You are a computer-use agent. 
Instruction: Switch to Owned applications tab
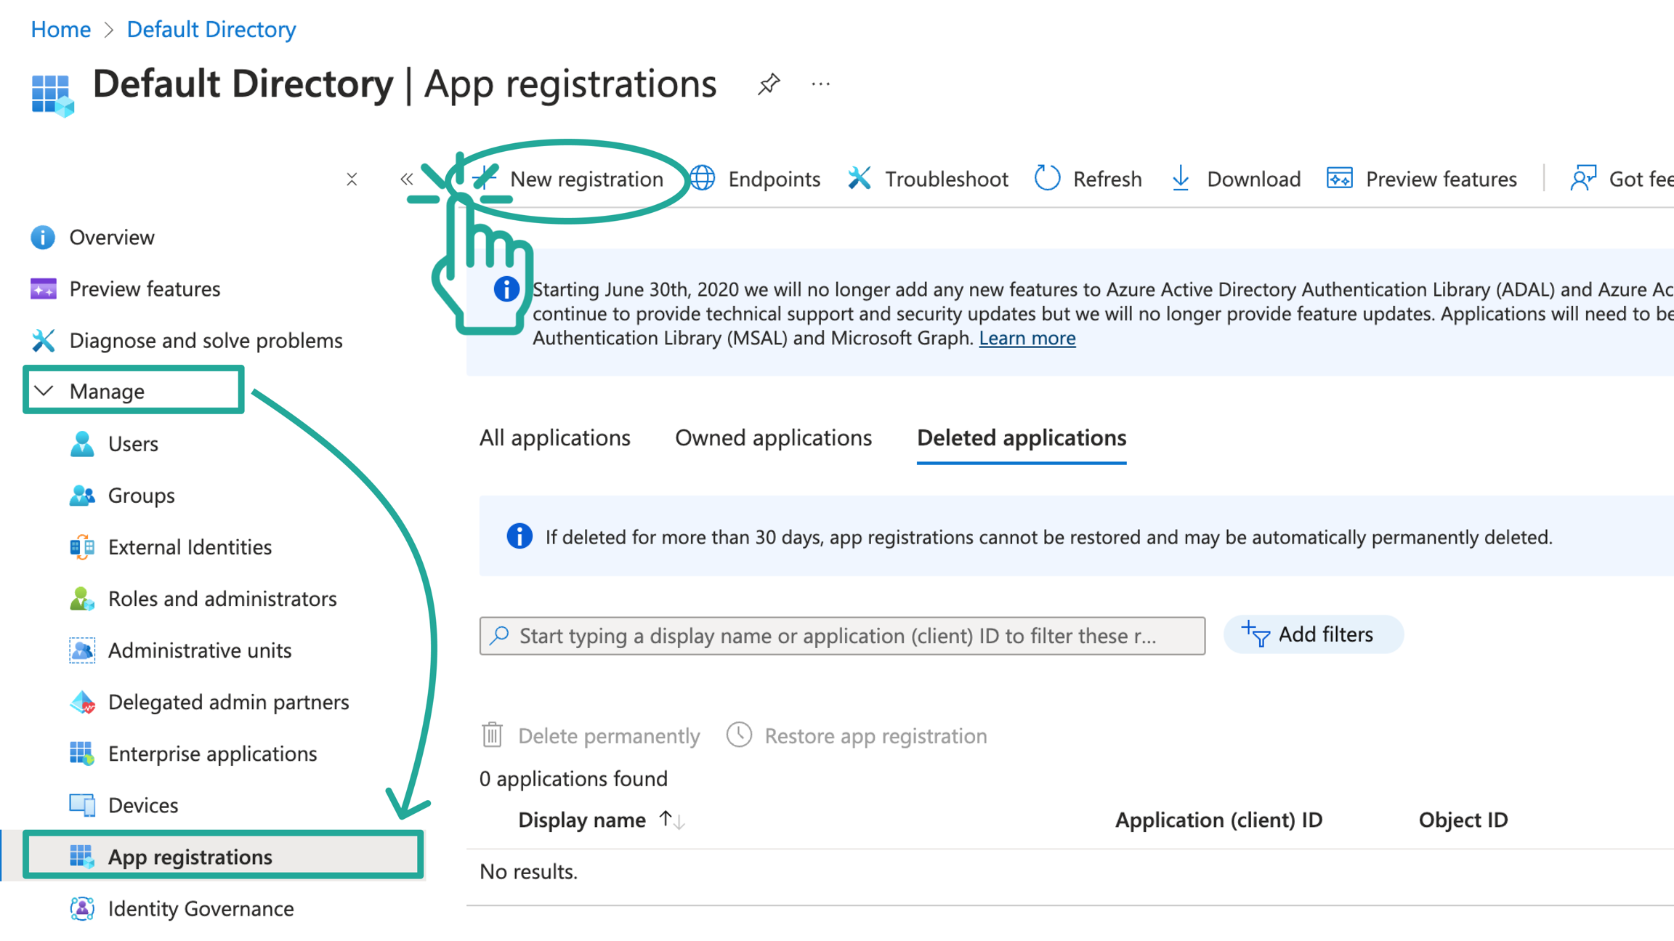pyautogui.click(x=773, y=437)
